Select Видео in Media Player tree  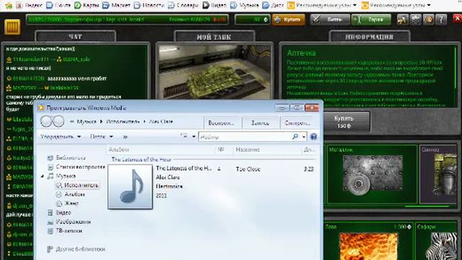point(59,212)
